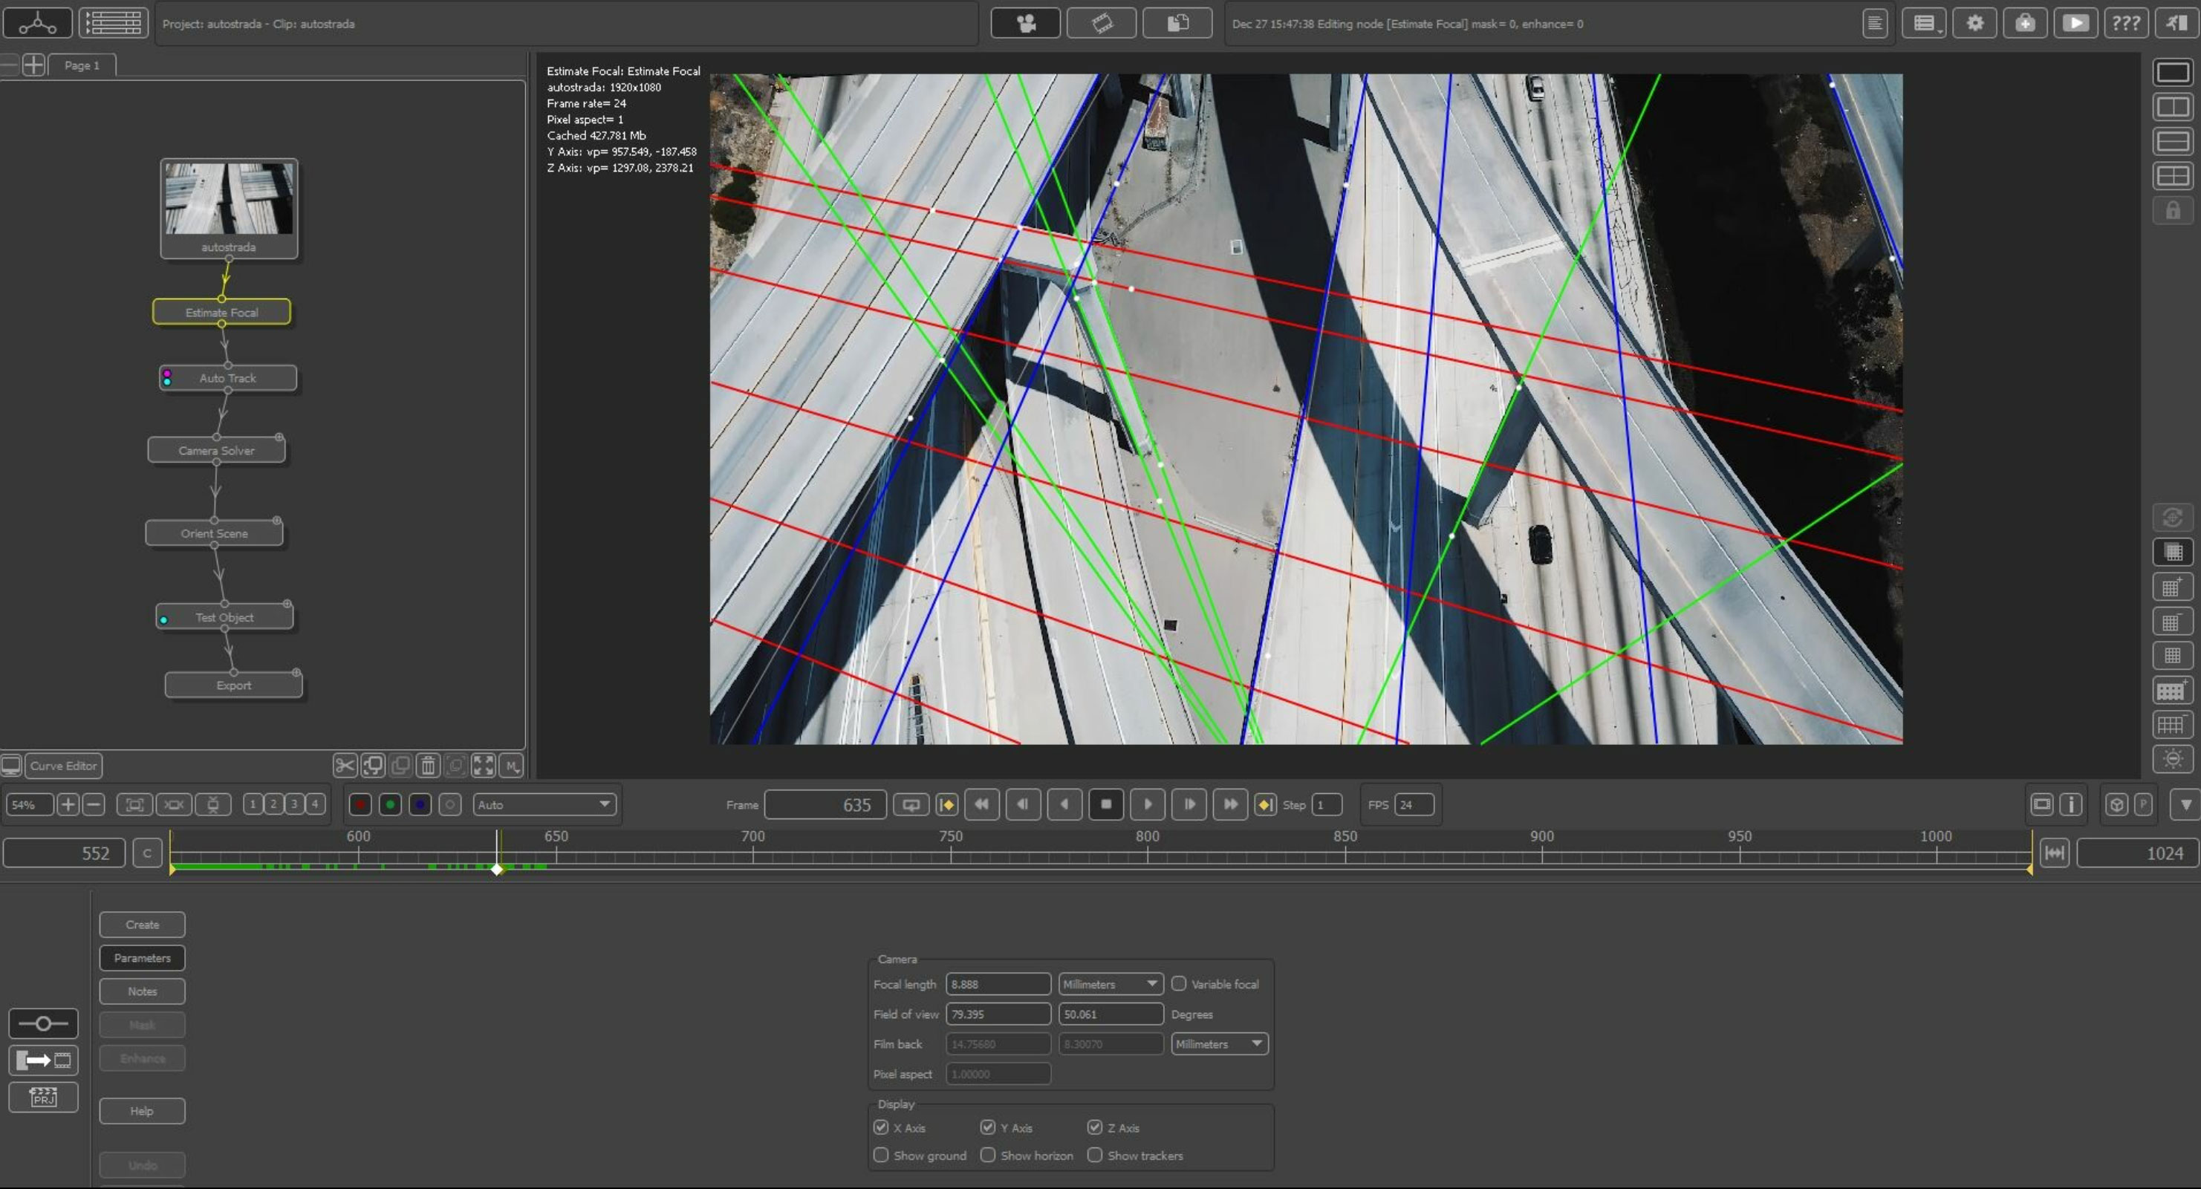Open the Auto channel mode dropdown
Image resolution: width=2201 pixels, height=1189 pixels.
(x=544, y=804)
